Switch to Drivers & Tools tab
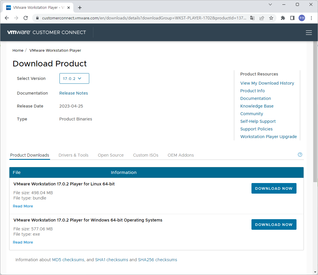 click(73, 155)
